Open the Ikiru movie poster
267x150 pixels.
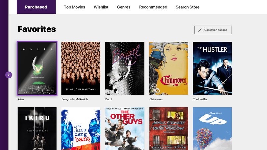(x=37, y=129)
